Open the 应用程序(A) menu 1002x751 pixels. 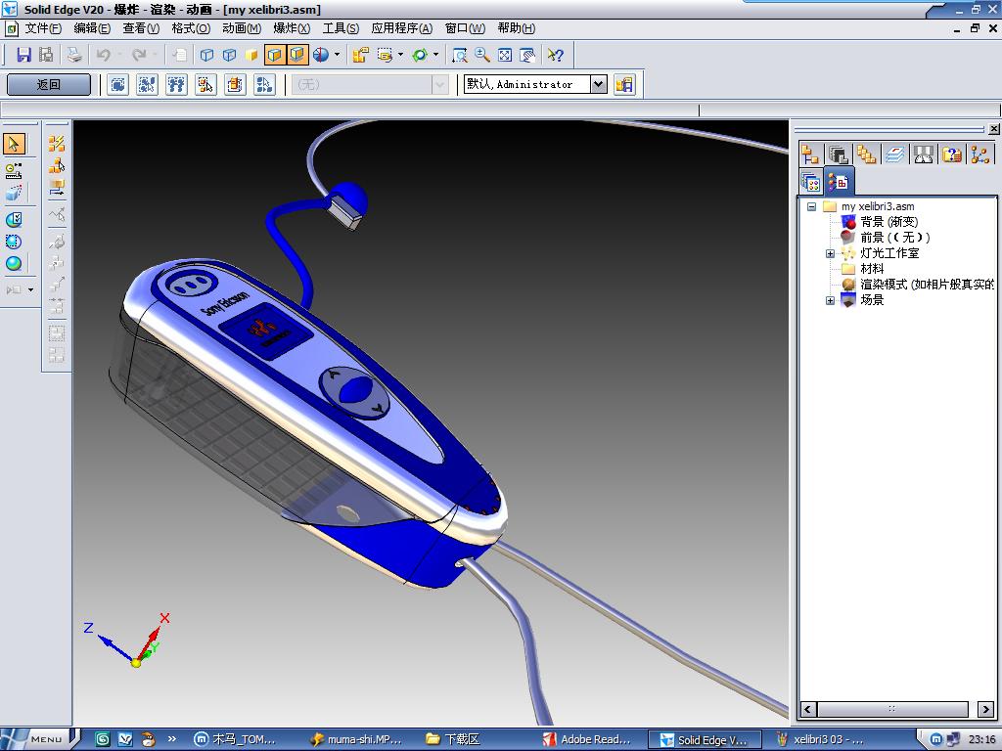coord(402,28)
